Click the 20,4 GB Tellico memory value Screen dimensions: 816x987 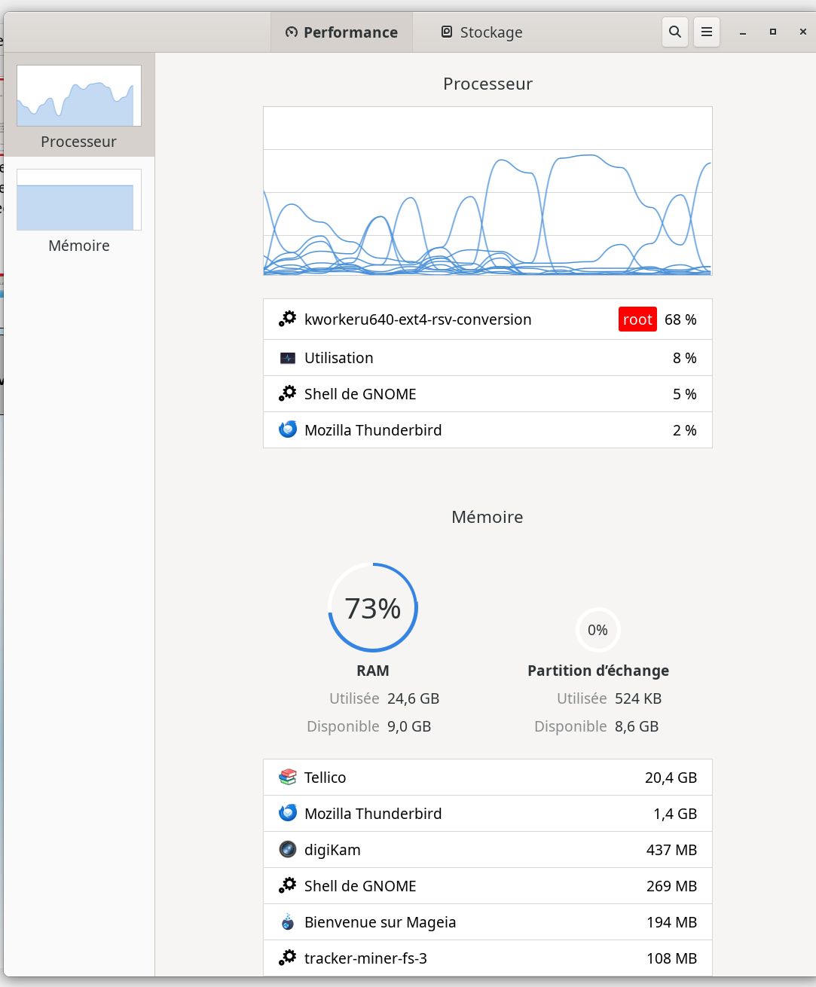(671, 778)
